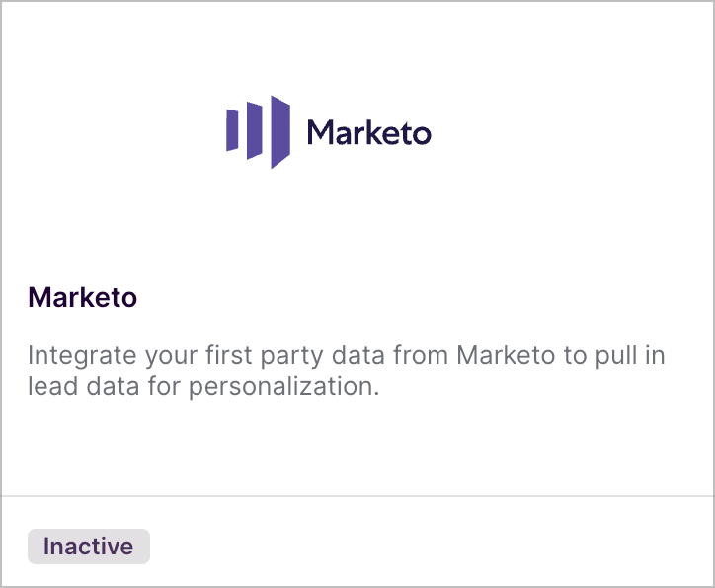Open the bold Marketo card heading

[x=83, y=297]
